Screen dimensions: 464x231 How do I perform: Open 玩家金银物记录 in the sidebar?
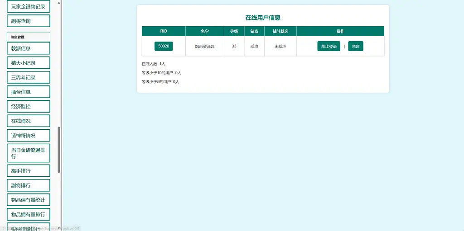point(29,6)
